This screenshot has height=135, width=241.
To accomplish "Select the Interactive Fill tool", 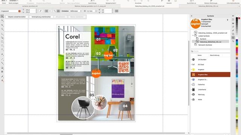I will [2, 80].
